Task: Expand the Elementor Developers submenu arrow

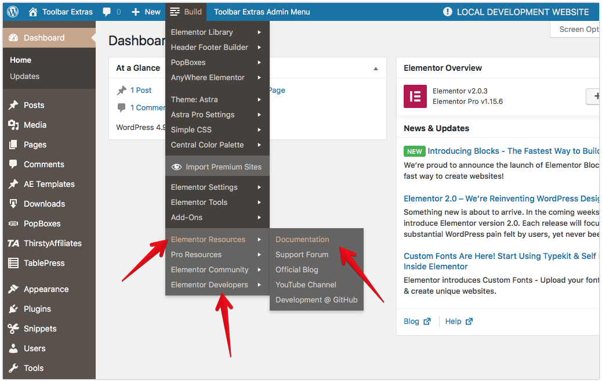Action: [259, 285]
